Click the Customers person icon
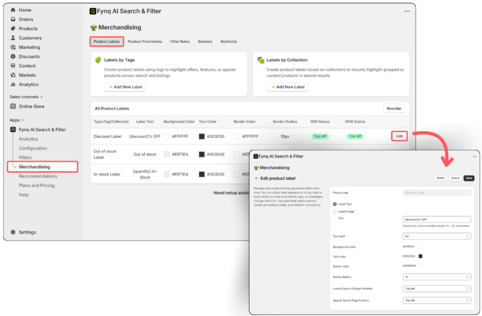482x316 pixels. click(x=13, y=38)
